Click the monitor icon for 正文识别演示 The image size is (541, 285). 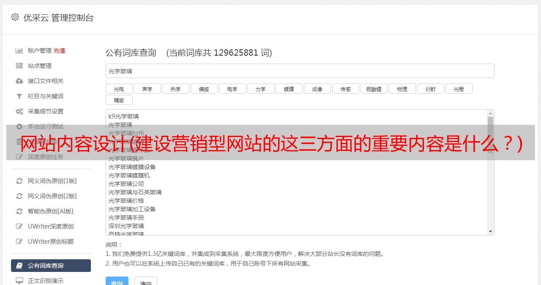click(19, 281)
